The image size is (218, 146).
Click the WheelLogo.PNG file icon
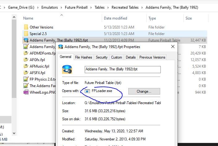click(26, 92)
